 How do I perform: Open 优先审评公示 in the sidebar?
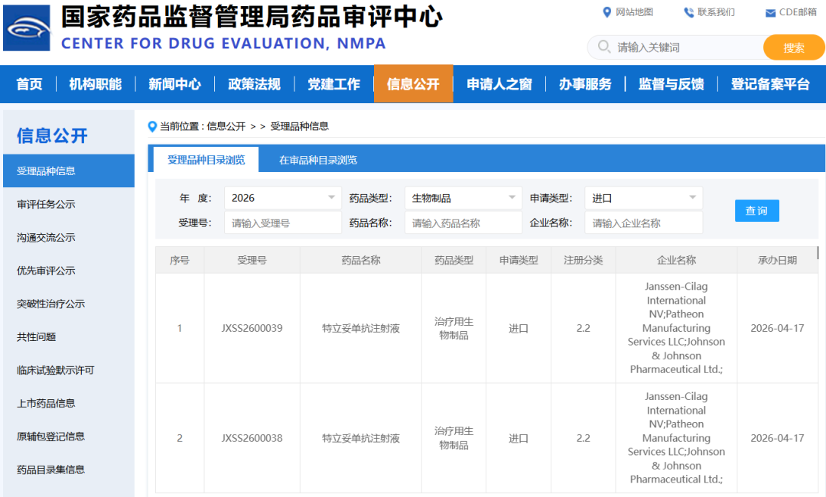(x=47, y=271)
